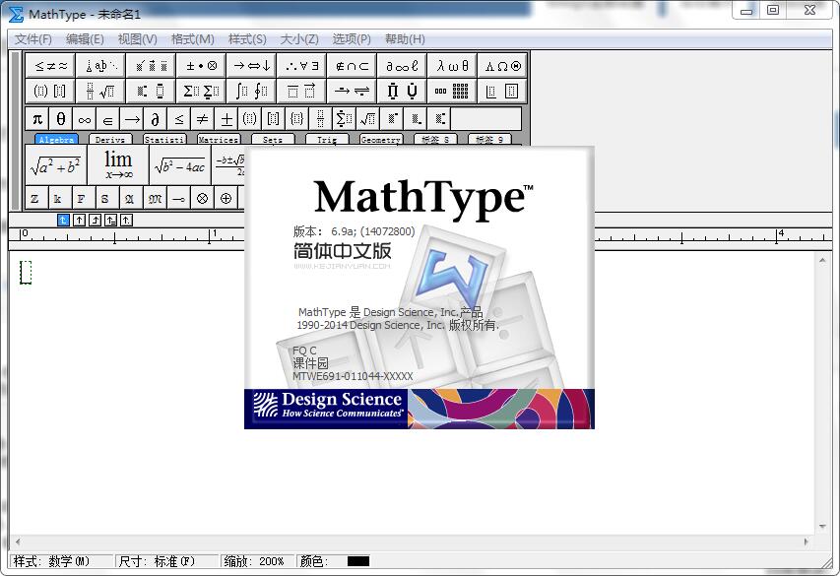The width and height of the screenshot is (840, 576).
Task: Open the set theory symbols palette
Action: pos(352,66)
